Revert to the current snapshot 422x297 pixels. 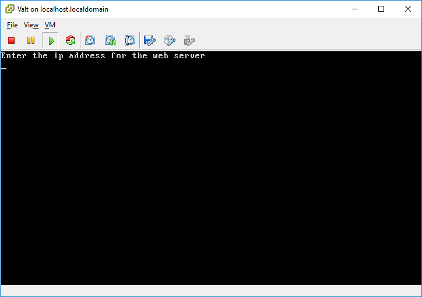(110, 40)
